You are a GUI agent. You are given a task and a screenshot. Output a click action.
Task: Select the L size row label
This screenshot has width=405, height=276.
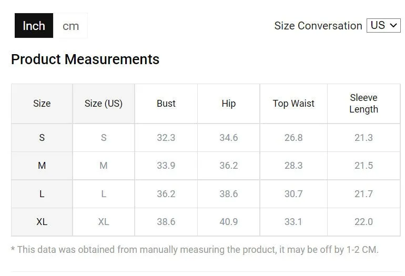[x=42, y=193]
